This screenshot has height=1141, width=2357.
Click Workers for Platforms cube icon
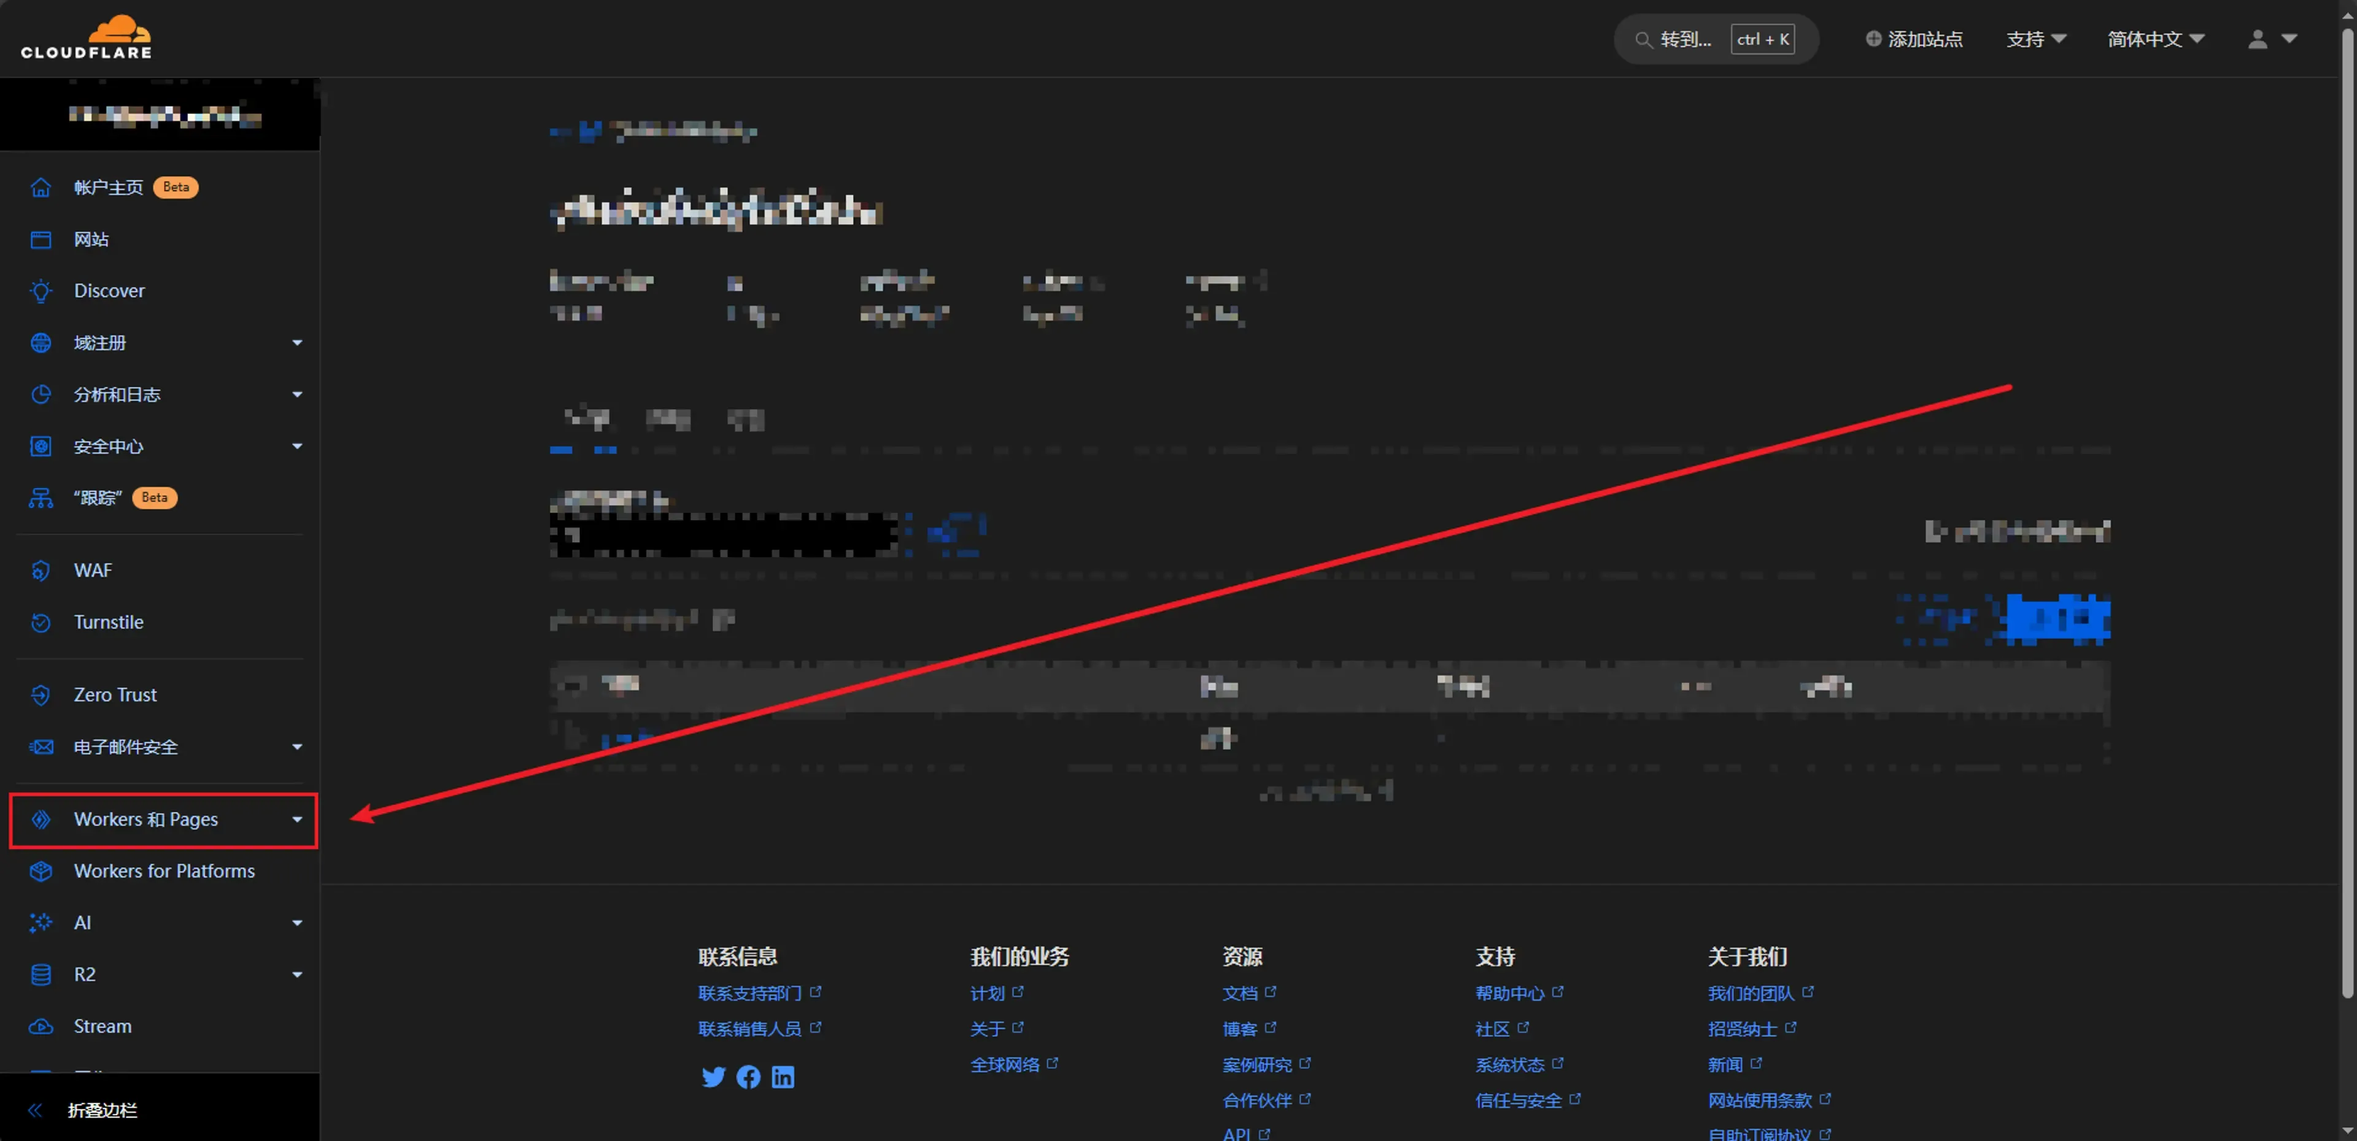click(41, 870)
